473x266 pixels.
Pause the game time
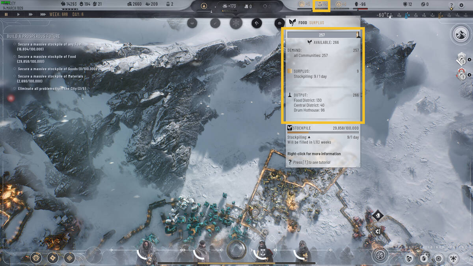coord(6,14)
